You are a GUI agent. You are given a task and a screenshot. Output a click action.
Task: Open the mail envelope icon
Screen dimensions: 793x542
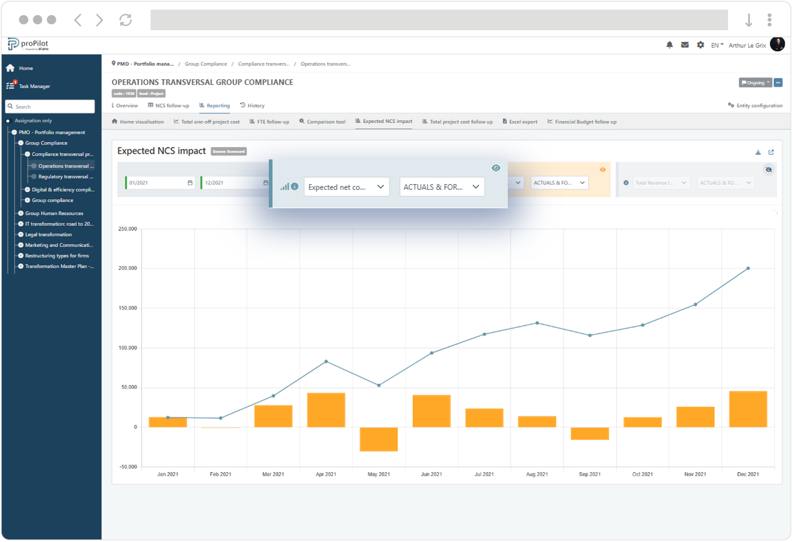pyautogui.click(x=684, y=45)
